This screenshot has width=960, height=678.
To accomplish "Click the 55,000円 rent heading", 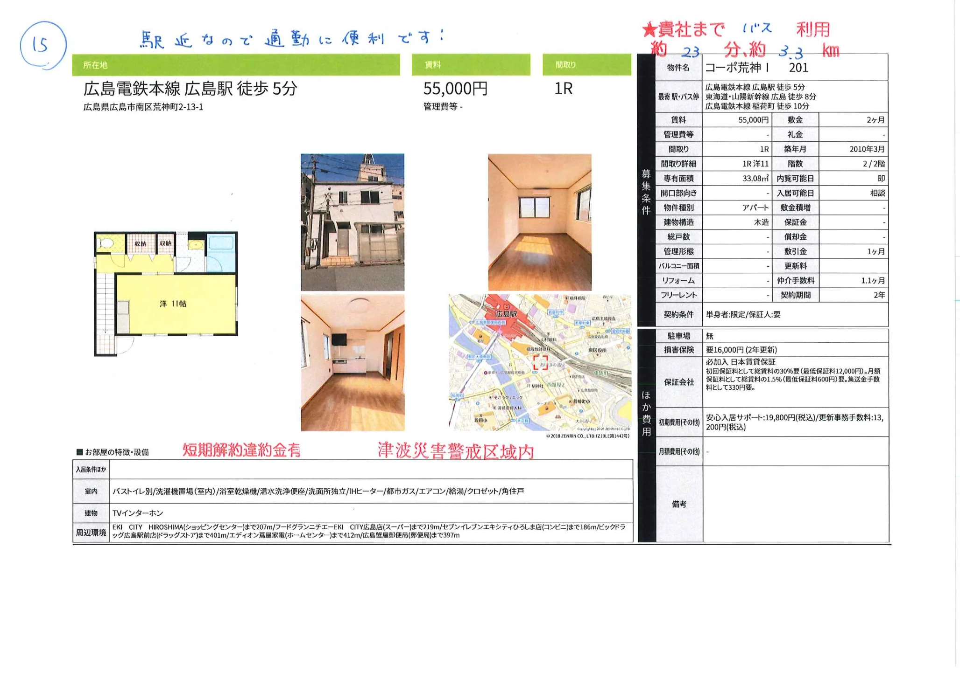I will (455, 89).
